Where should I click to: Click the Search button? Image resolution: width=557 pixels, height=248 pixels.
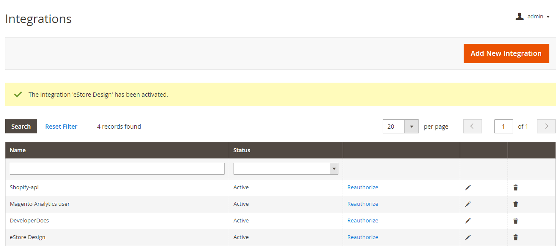[x=20, y=126]
